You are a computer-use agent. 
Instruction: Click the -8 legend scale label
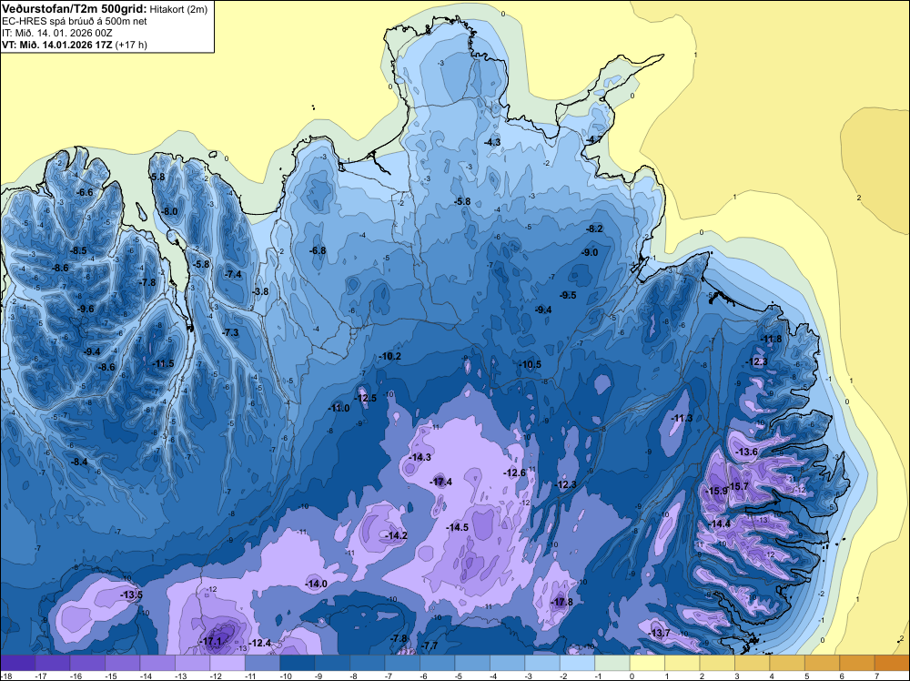353,676
